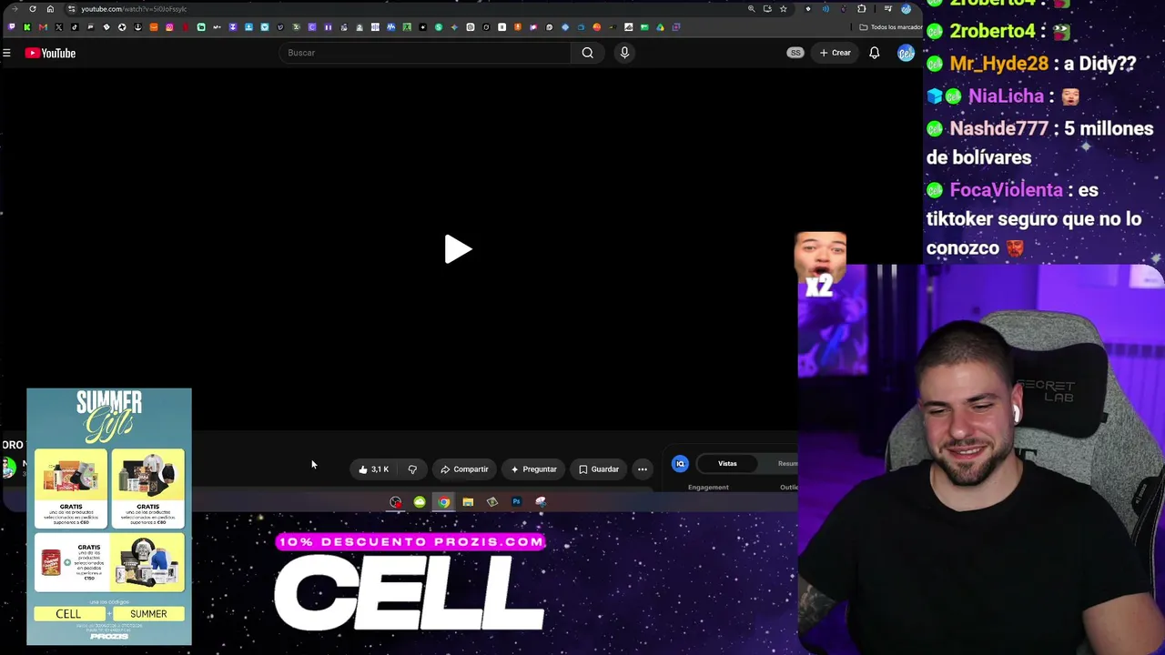Switch to the Vistas tab
The height and width of the screenshot is (655, 1165).
[x=727, y=464]
